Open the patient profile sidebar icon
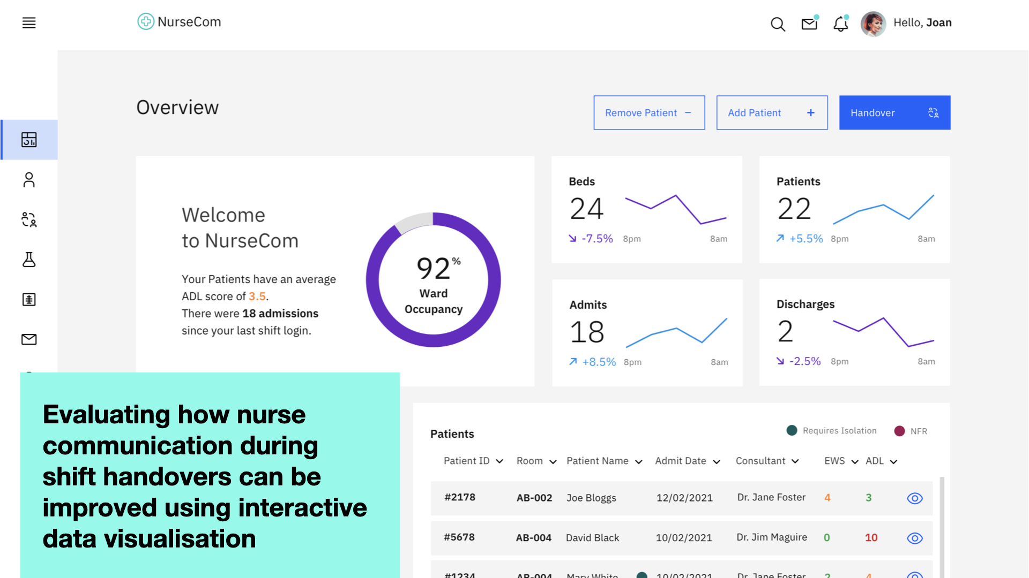The width and height of the screenshot is (1029, 578). coord(29,180)
